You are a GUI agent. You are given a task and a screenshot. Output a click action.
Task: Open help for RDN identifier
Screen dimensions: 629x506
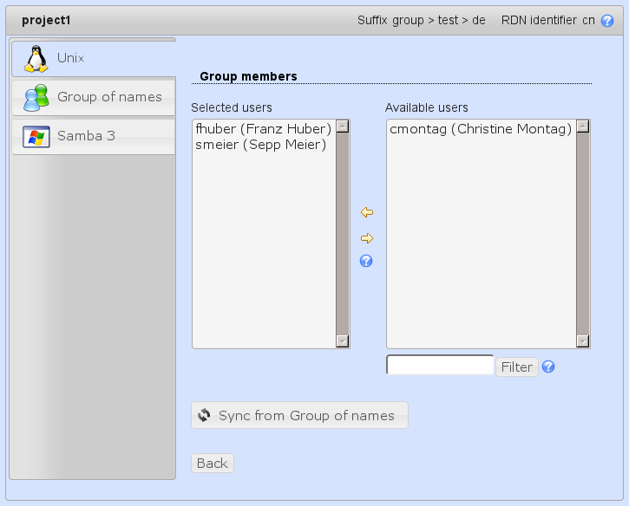[x=607, y=21]
